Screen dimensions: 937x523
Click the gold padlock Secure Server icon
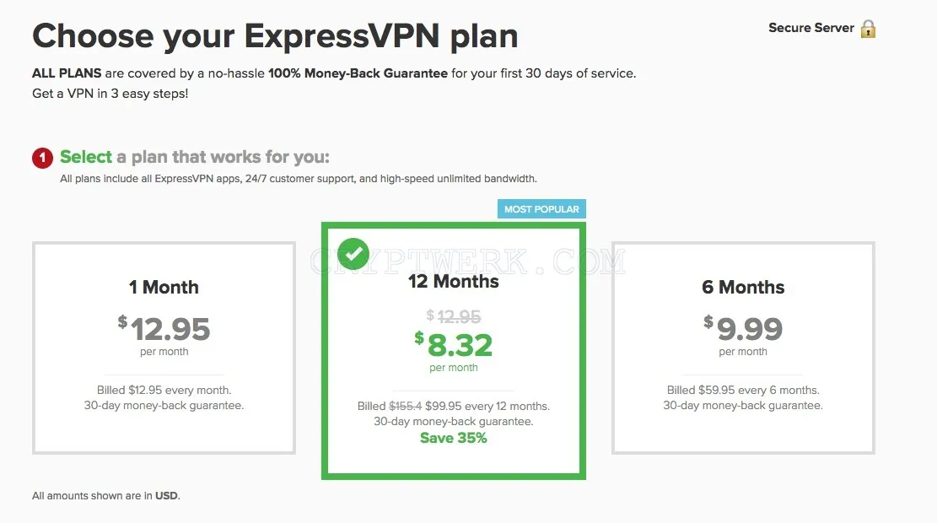pos(868,29)
